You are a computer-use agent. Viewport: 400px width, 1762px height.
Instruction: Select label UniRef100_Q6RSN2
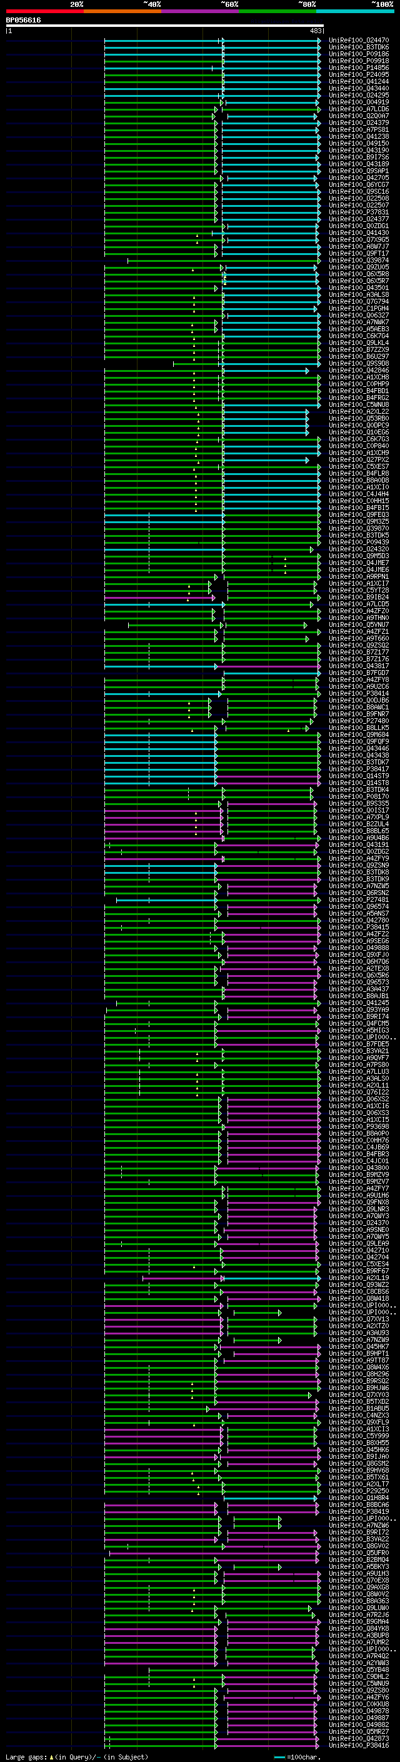[x=359, y=893]
